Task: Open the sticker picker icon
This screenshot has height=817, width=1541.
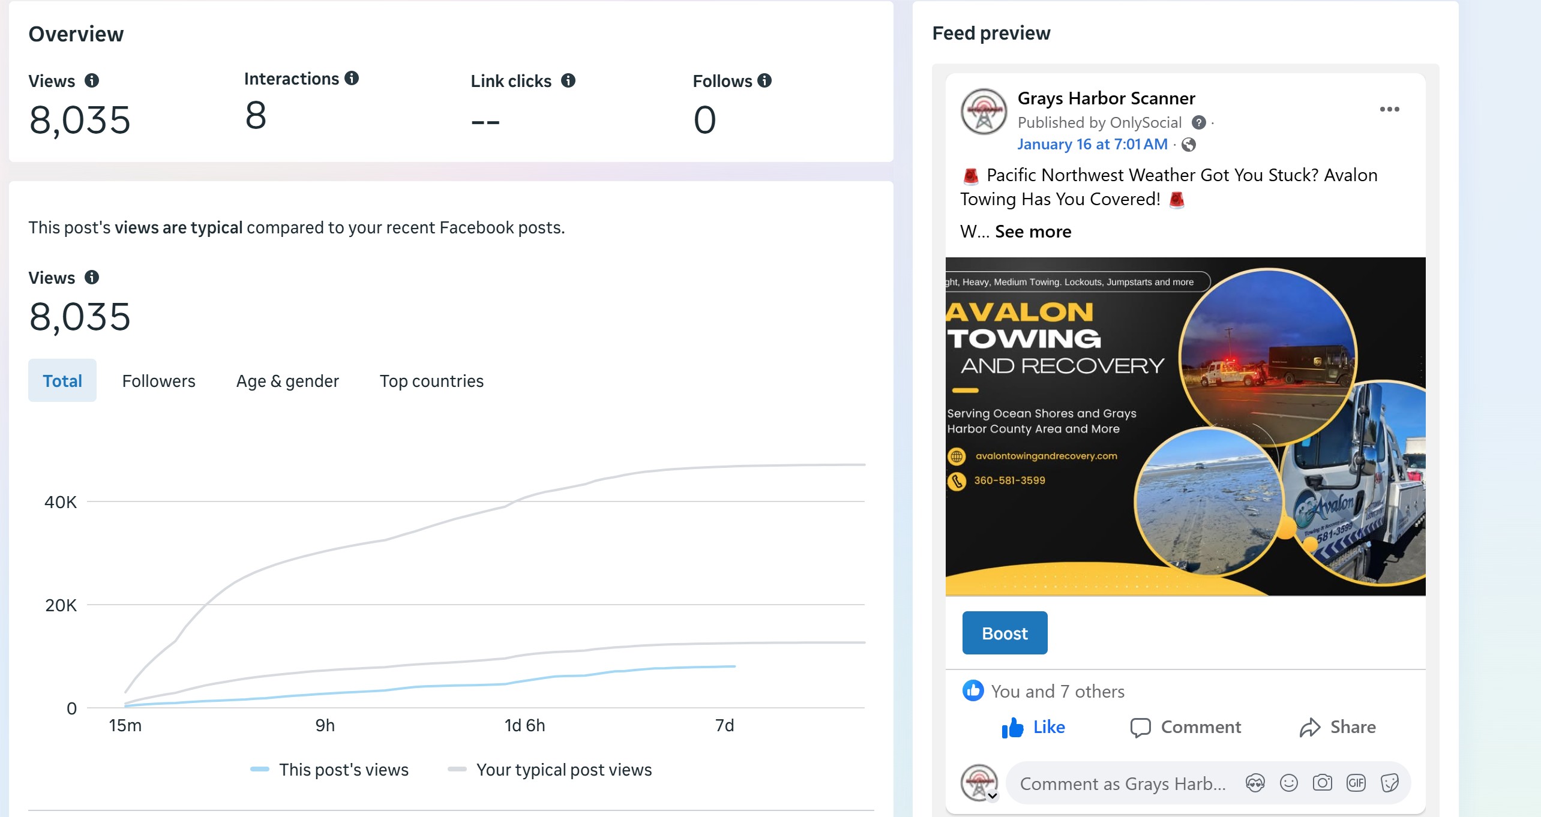Action: [x=1389, y=783]
